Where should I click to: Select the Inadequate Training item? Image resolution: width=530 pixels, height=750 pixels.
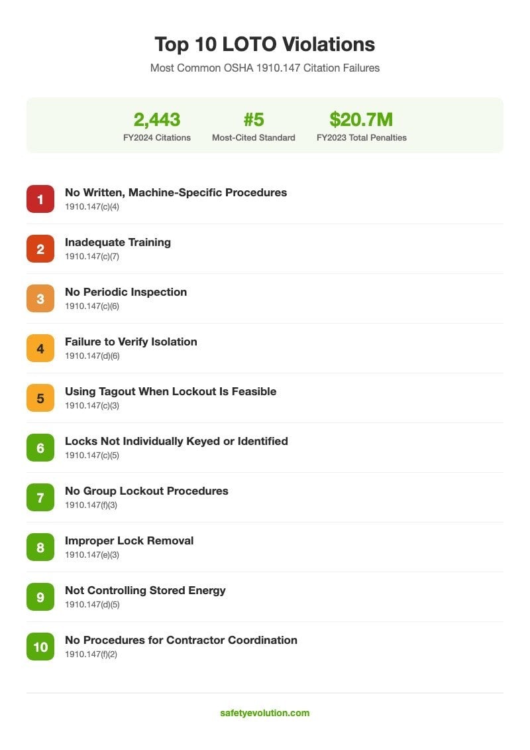[x=118, y=242]
